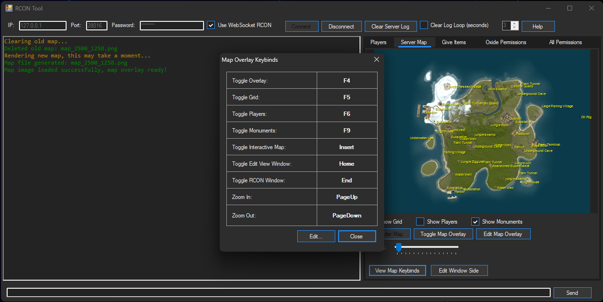
Task: Focus the Password input field
Action: coord(172,26)
